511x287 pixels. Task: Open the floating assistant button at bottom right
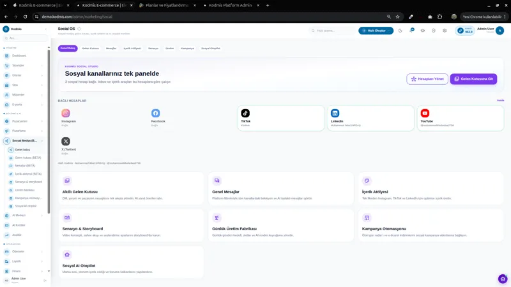[503, 279]
